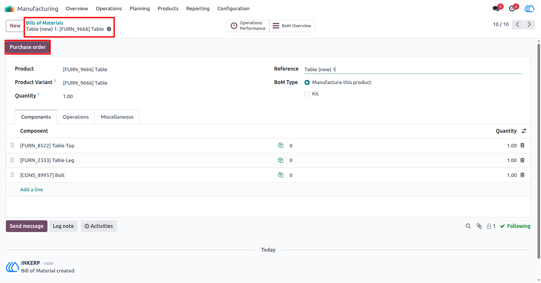
Task: Open the Miscellaneous tab
Action: pos(117,117)
